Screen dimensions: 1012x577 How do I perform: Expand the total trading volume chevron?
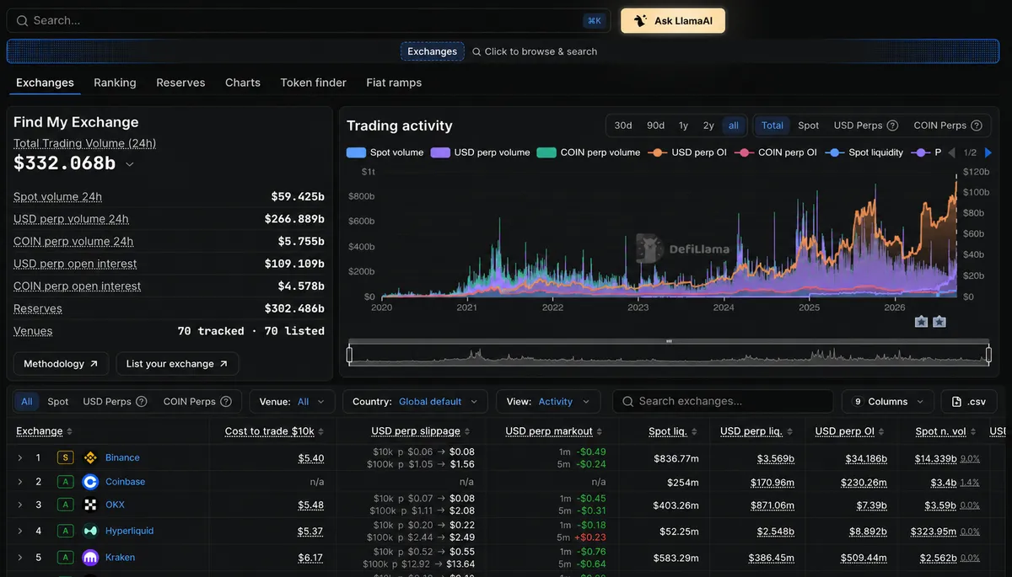(130, 164)
